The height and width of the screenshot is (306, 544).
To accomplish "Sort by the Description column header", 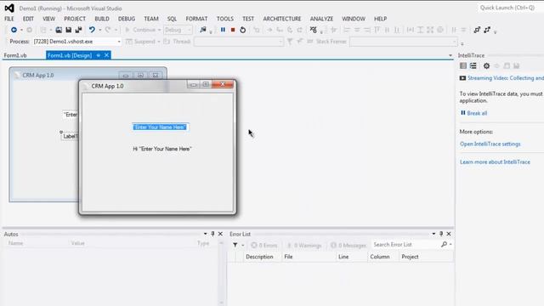I will coord(259,257).
